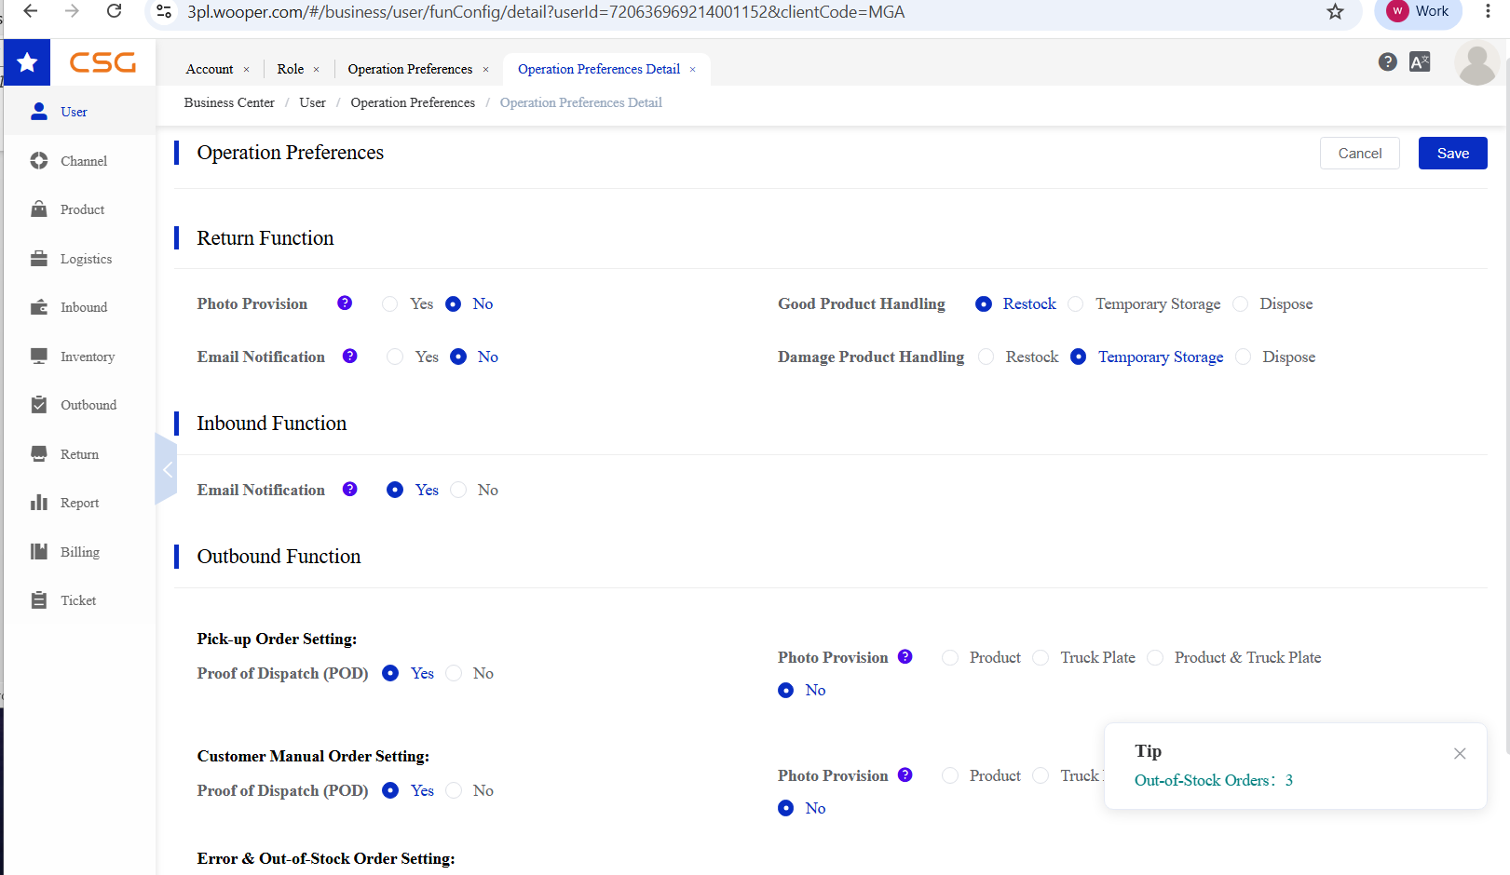Reload the browser page
Viewport: 1510px width, 875px height.
(x=114, y=11)
